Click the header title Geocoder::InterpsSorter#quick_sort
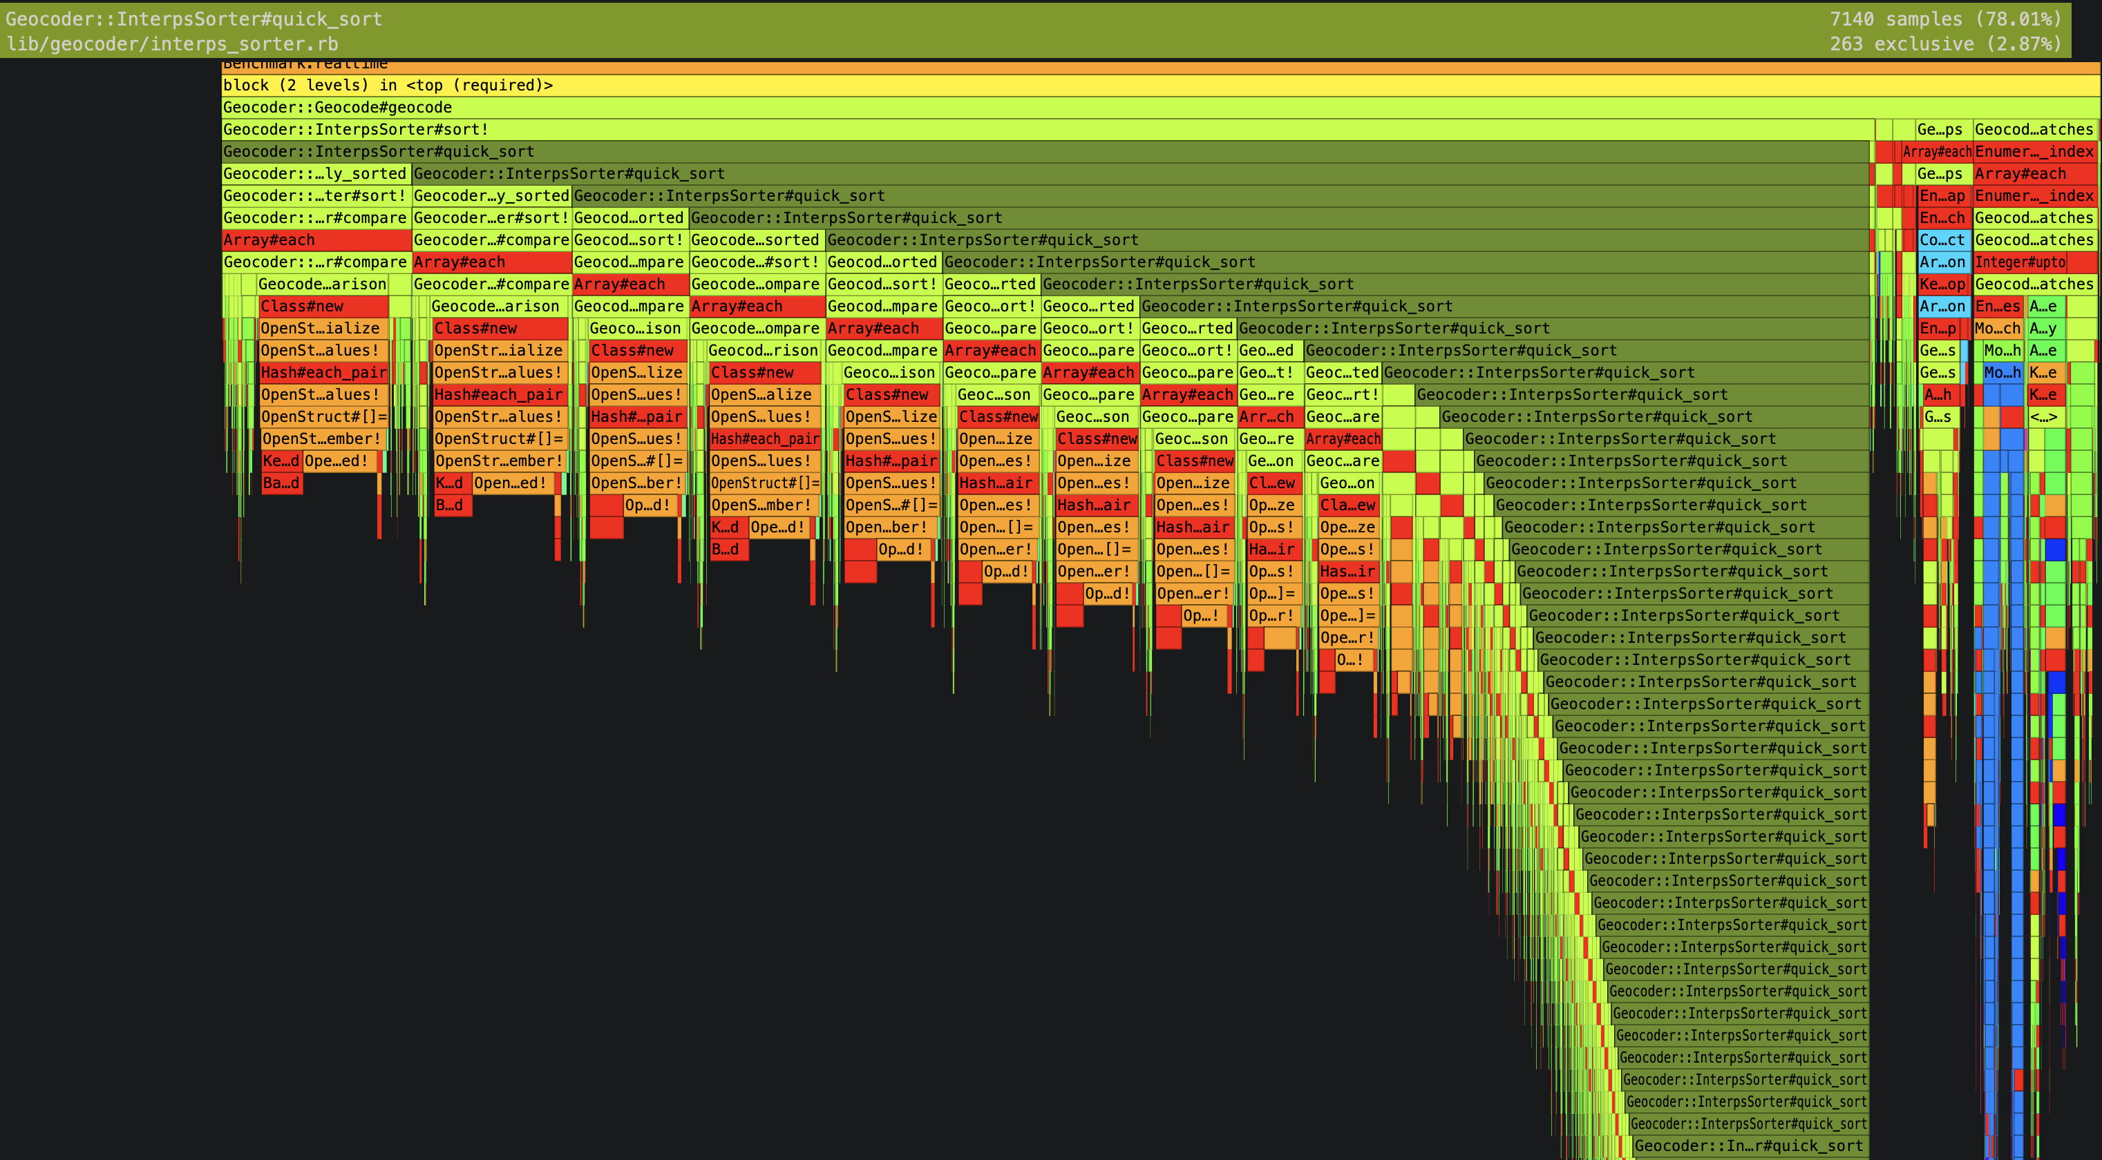 (194, 19)
